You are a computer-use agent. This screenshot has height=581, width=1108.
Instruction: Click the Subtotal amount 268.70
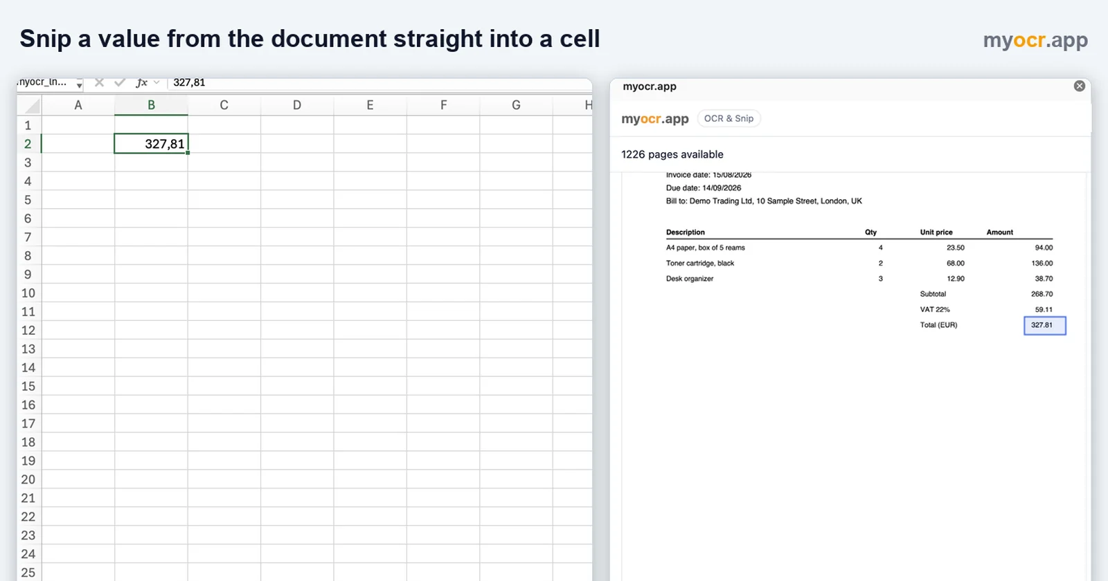tap(1042, 294)
